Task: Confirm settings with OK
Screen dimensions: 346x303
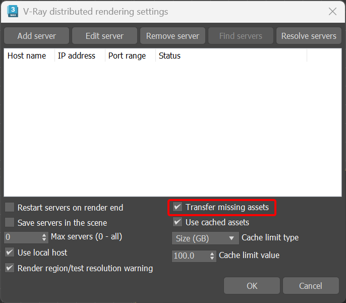Action: click(252, 286)
